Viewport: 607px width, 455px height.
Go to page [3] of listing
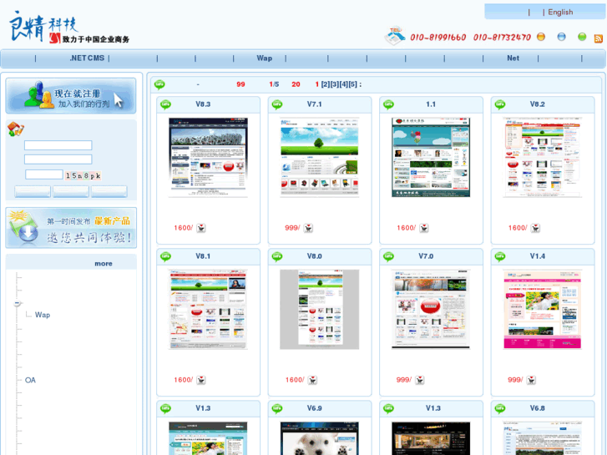[335, 84]
